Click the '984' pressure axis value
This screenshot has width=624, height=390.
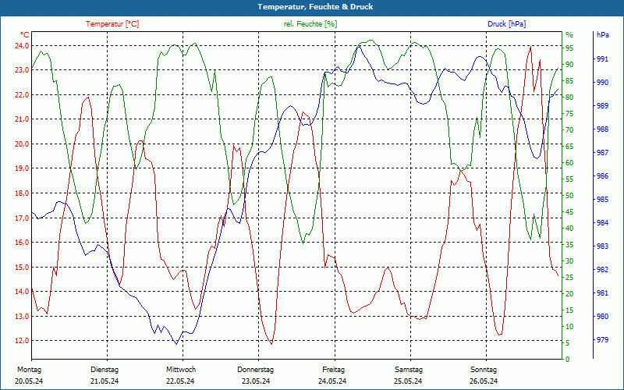603,223
